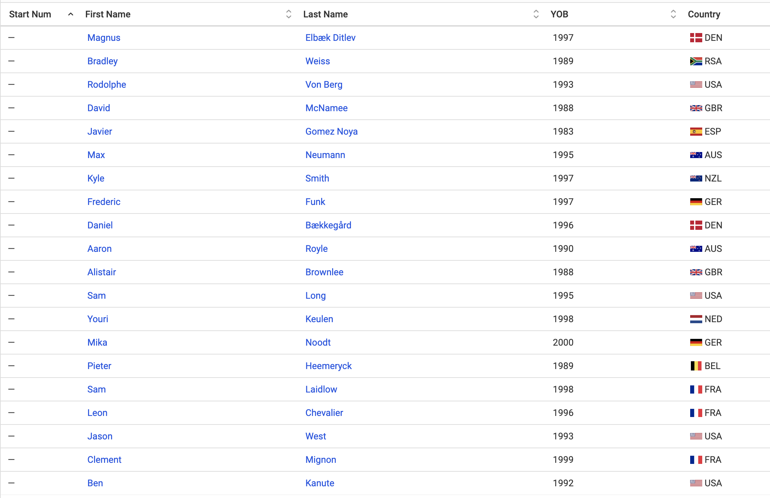The image size is (770, 498).
Task: Toggle the First Name column sort arrows
Action: click(288, 14)
